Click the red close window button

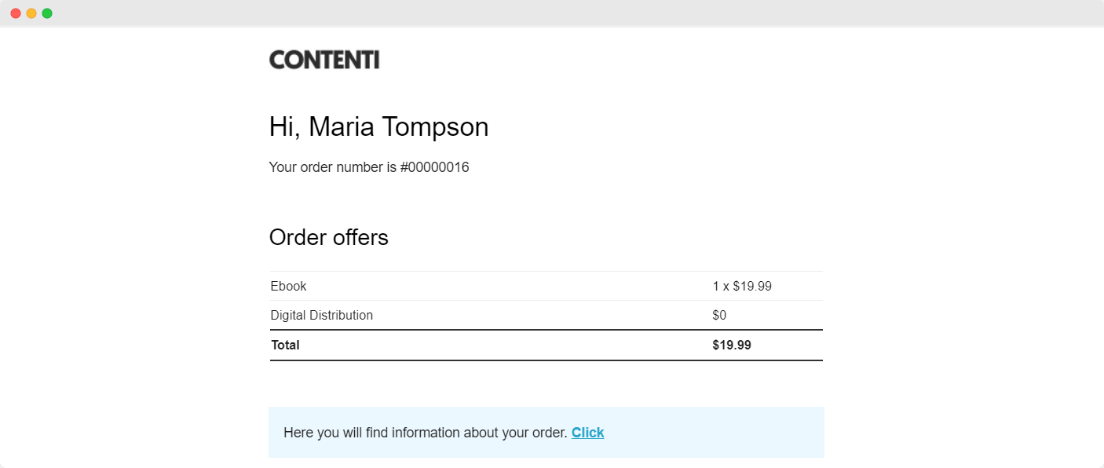[x=16, y=13]
